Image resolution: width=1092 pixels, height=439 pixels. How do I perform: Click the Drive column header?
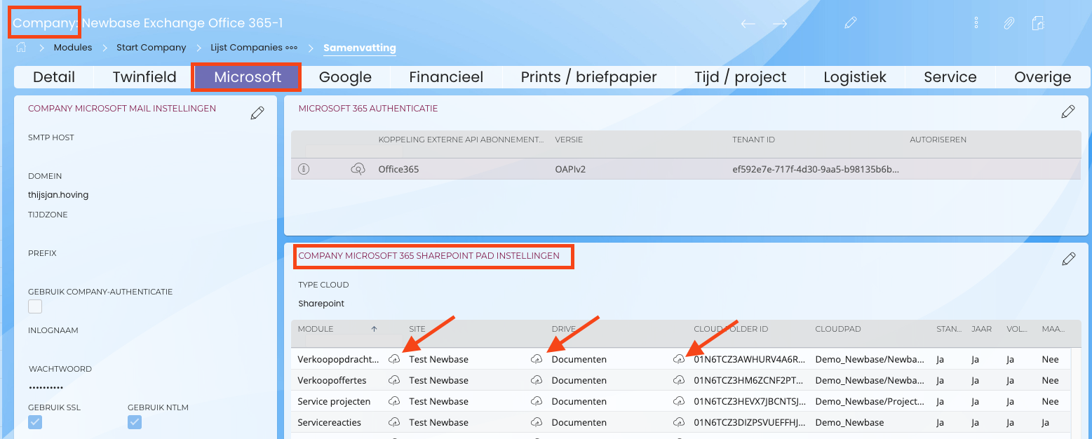point(562,329)
